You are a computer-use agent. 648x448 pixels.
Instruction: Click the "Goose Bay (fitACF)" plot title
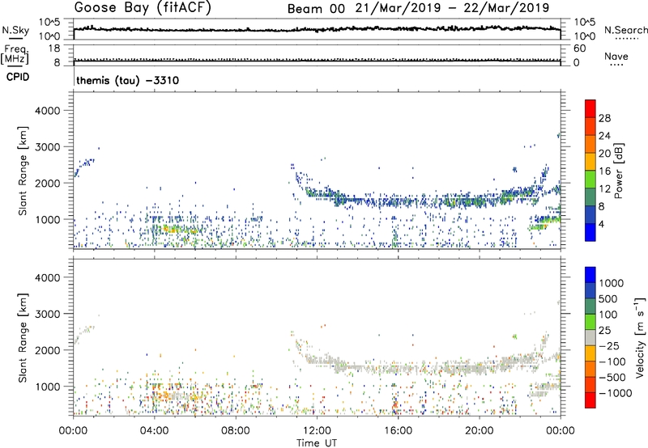tap(143, 7)
